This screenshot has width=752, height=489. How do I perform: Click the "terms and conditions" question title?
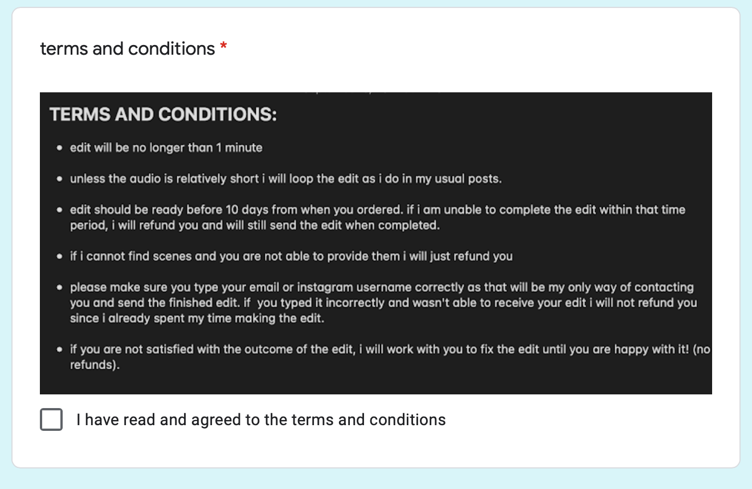[128, 49]
